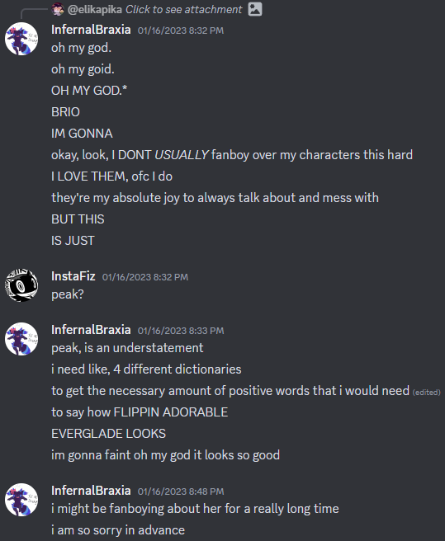The height and width of the screenshot is (541, 445).
Task: Select the 'peak?' message
Action: (68, 294)
